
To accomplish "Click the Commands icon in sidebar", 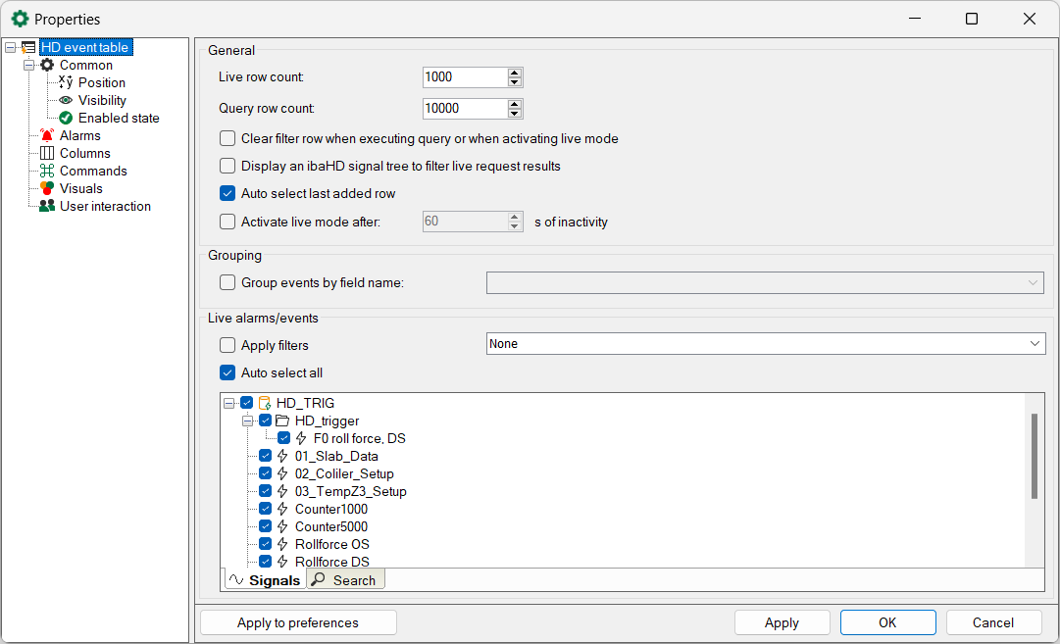I will coord(46,171).
